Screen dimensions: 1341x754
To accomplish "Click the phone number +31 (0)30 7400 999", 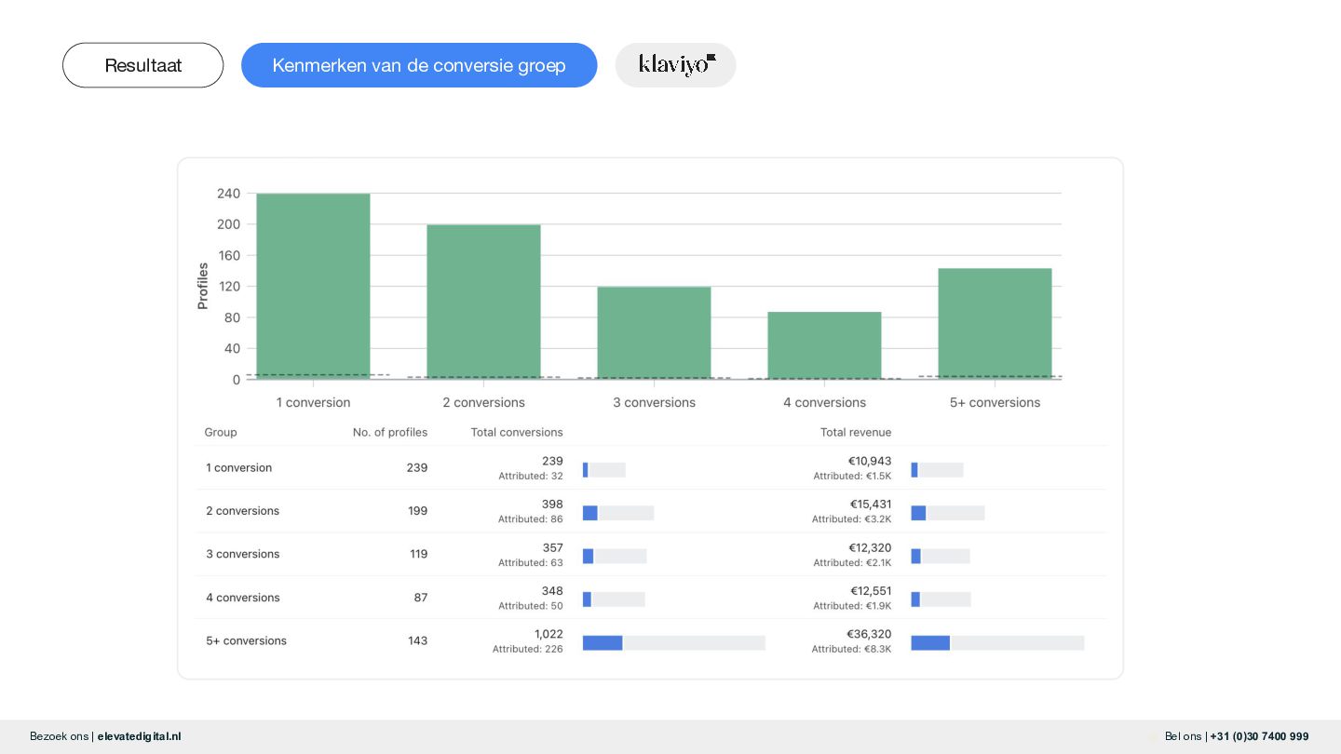I will [x=1259, y=736].
